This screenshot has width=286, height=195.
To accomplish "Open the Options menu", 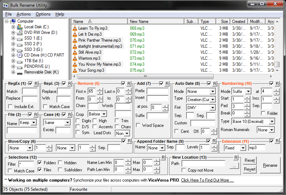I will [43, 14].
